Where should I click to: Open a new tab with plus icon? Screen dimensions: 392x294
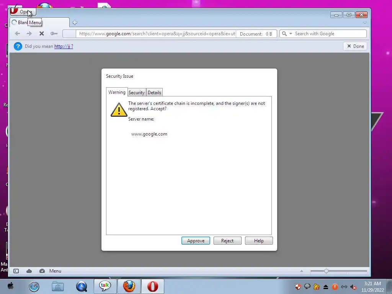[75, 23]
